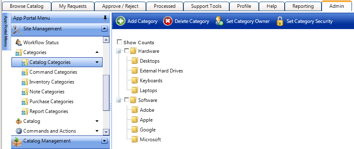Screen dimensions: 354x149
Task: Collapse the Categories submenu arrow
Action: 97,52
